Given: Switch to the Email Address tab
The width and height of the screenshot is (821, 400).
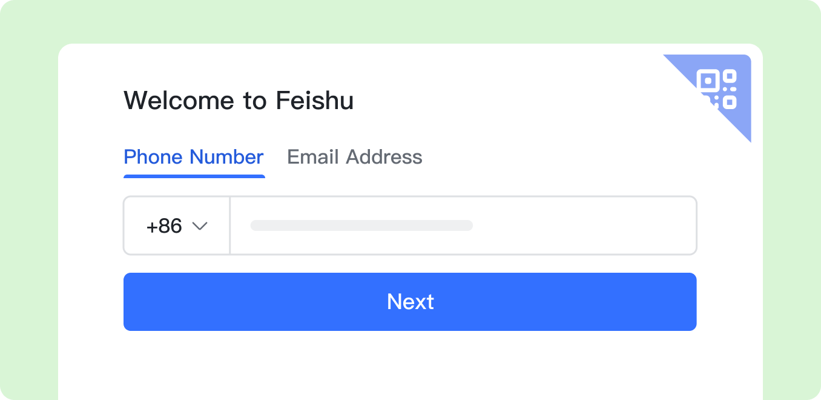Looking at the screenshot, I should tap(354, 157).
